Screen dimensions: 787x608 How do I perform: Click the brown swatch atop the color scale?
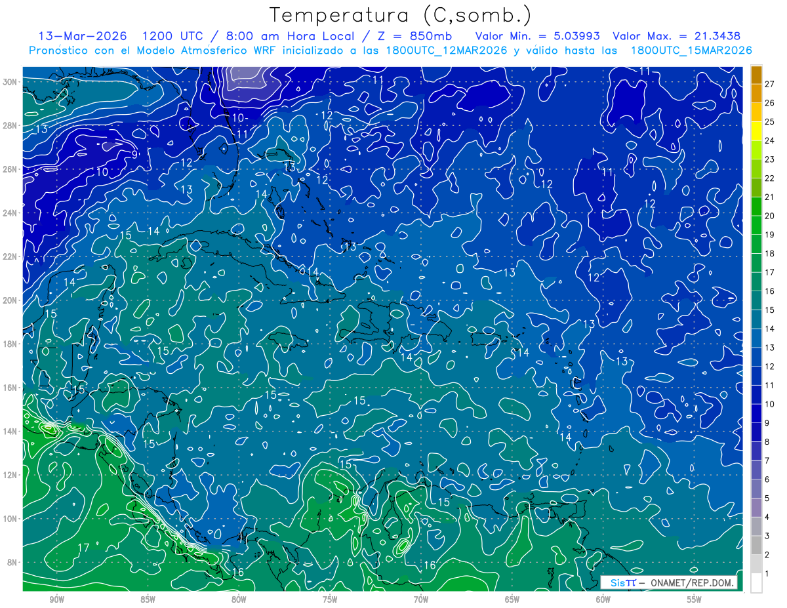(757, 75)
